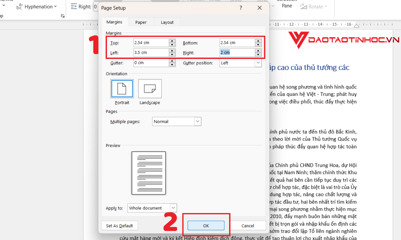
Task: Increase the Top margin with its up arrow
Action: tap(172, 41)
